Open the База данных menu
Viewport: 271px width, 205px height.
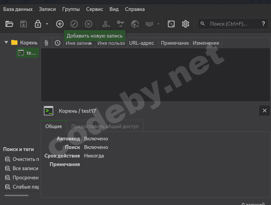click(18, 9)
